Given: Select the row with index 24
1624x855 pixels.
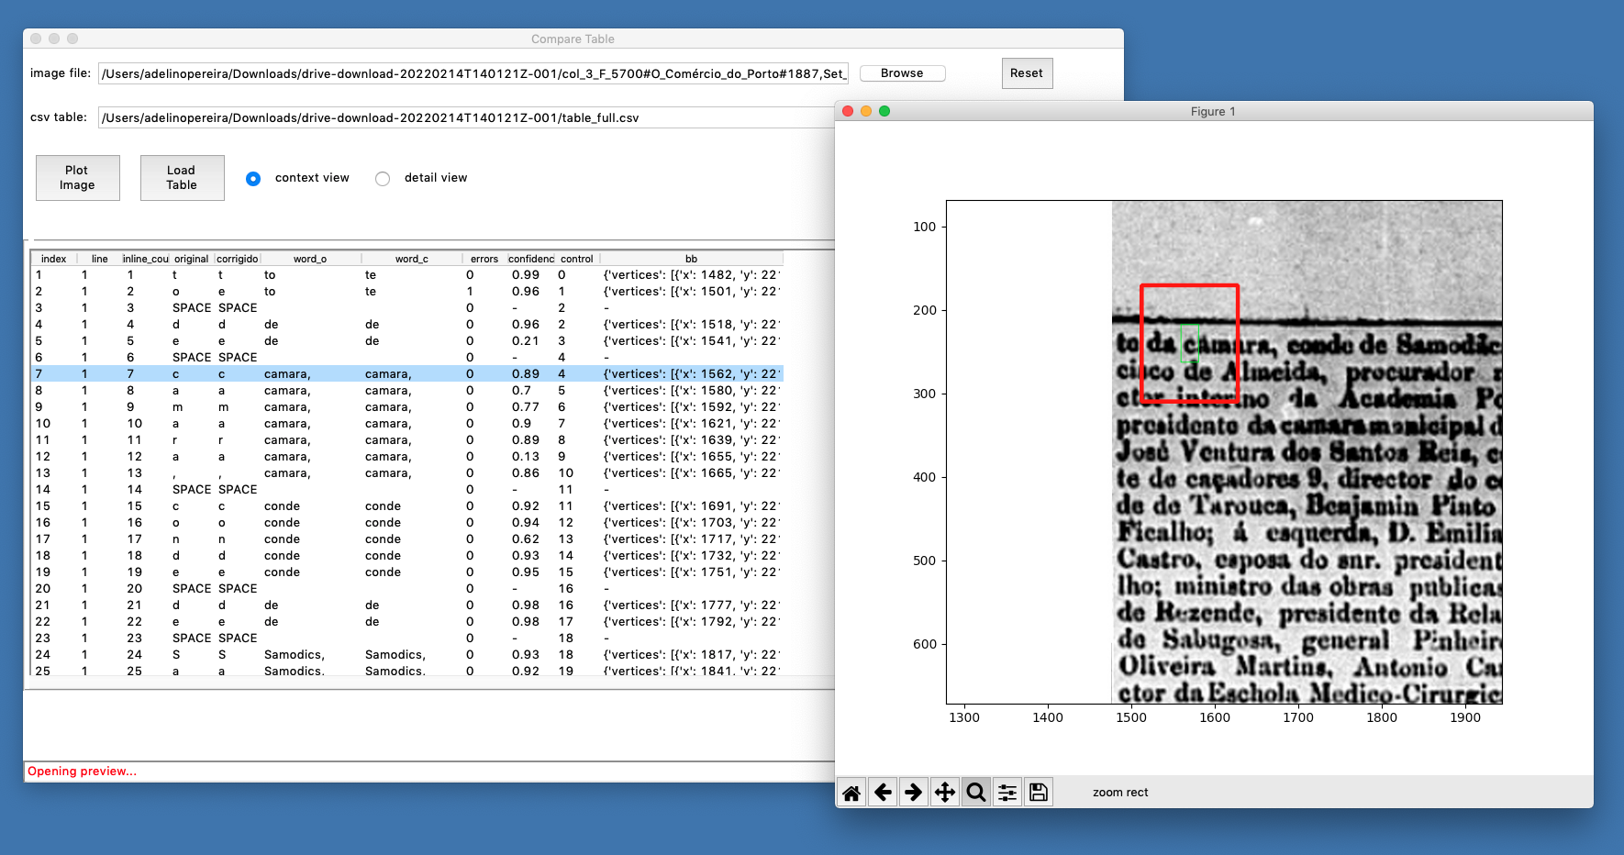Looking at the screenshot, I should click(x=275, y=655).
